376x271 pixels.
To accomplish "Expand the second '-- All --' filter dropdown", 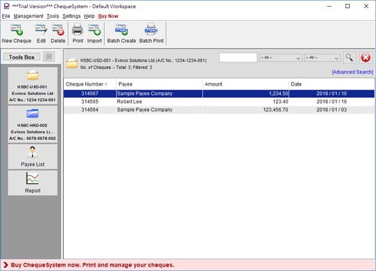I will point(322,58).
